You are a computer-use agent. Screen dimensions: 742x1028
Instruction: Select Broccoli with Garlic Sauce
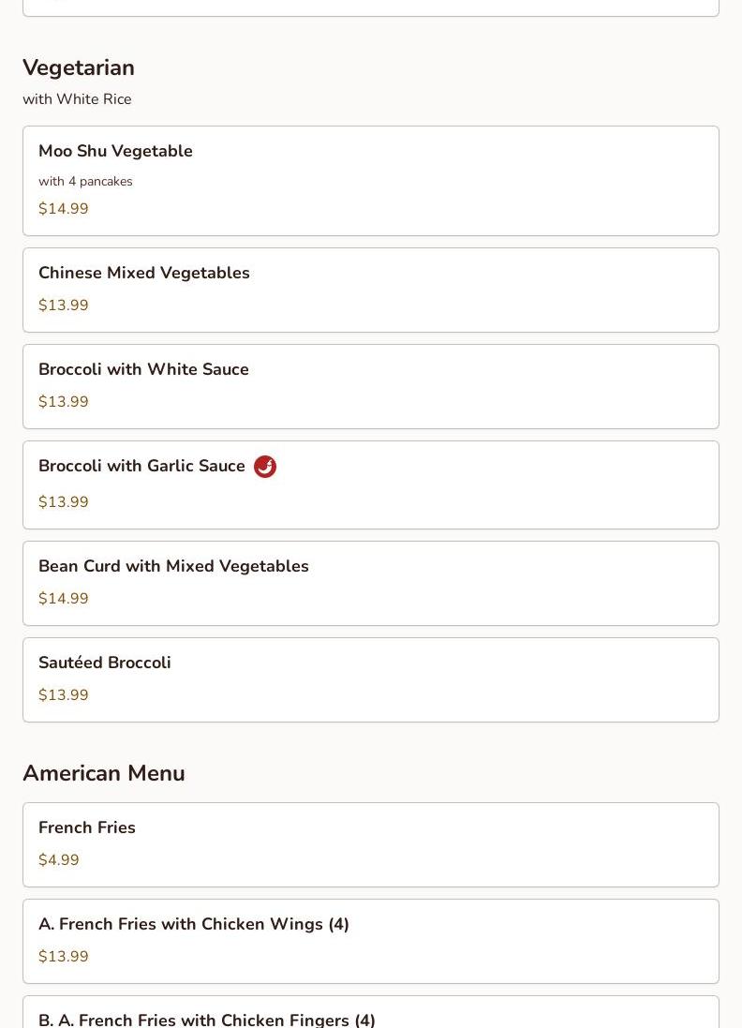[371, 485]
